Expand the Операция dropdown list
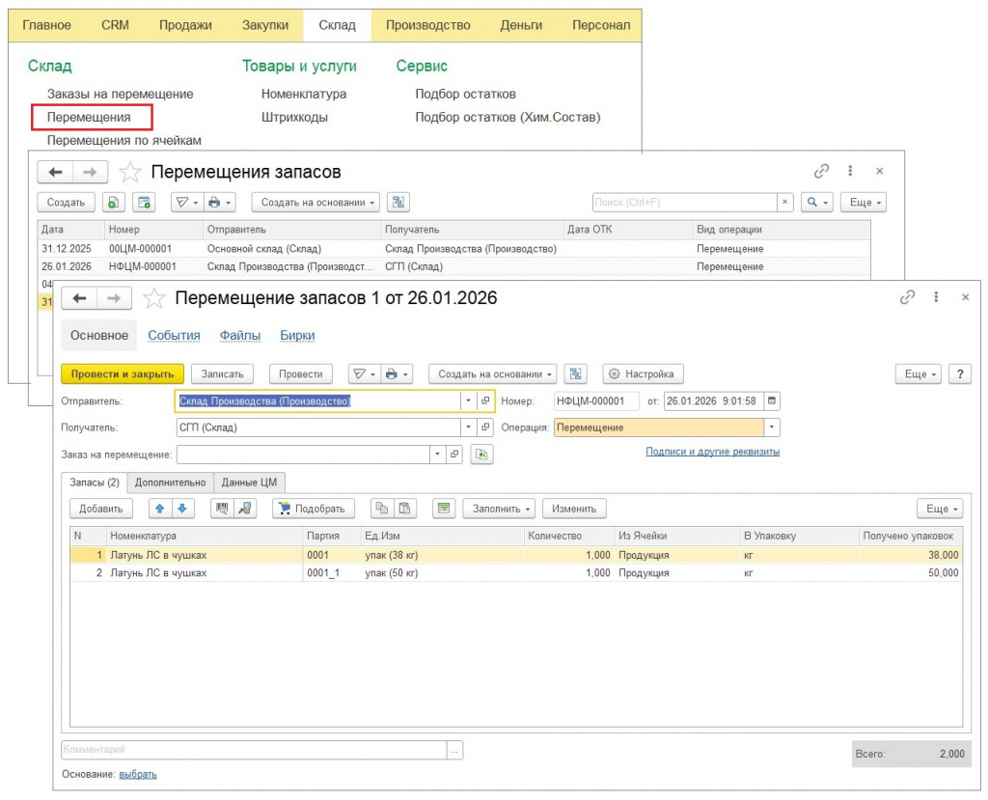 pos(771,428)
